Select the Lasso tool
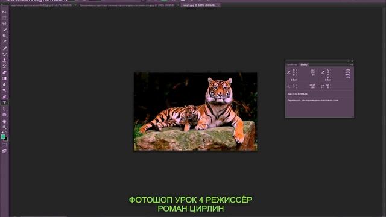386x217 pixels. pyautogui.click(x=4, y=24)
